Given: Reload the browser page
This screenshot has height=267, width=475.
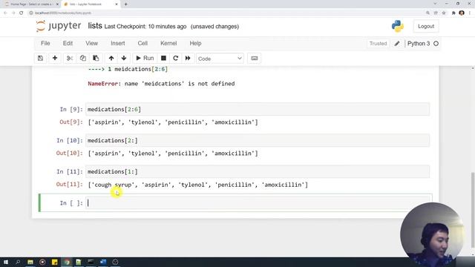Looking at the screenshot, I should pos(22,13).
